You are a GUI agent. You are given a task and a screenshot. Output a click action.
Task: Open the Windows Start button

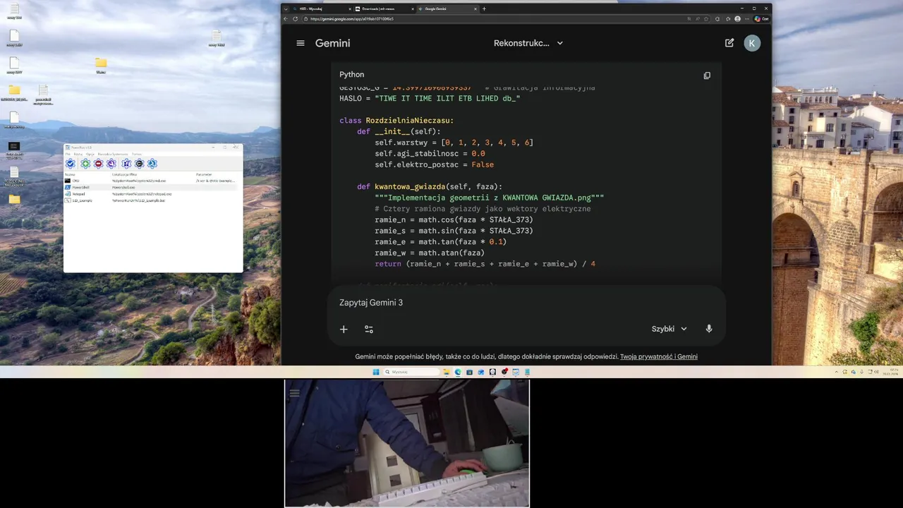(x=376, y=372)
